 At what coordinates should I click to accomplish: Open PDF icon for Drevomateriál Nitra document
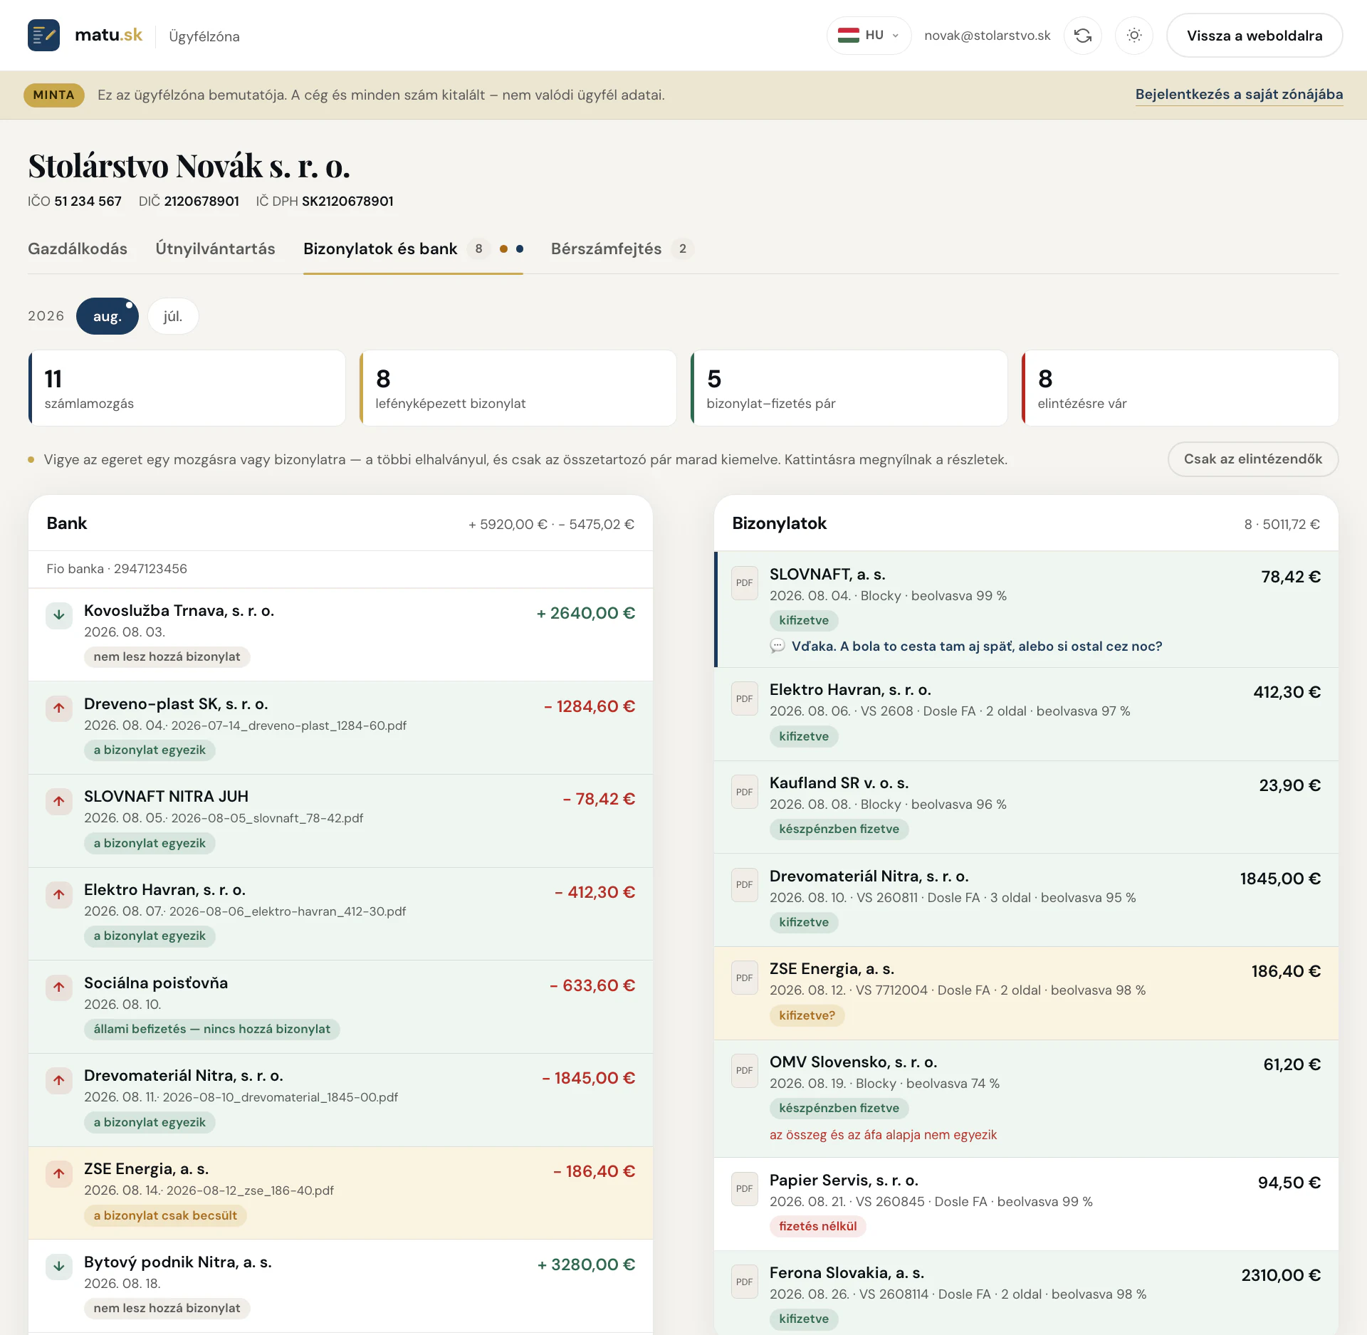point(745,885)
